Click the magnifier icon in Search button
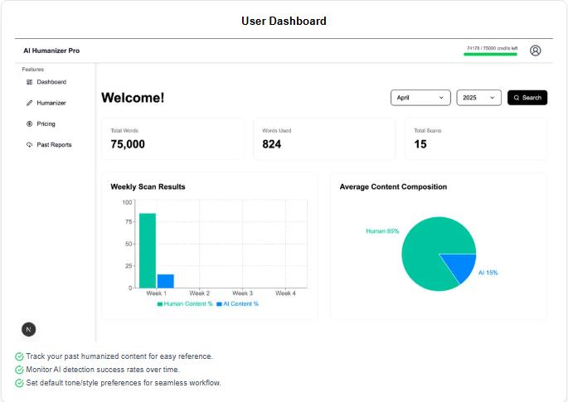This screenshot has width=568, height=402. tap(517, 98)
